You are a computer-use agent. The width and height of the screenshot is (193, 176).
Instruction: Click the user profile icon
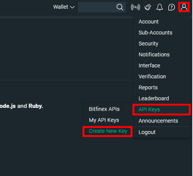pyautogui.click(x=184, y=7)
